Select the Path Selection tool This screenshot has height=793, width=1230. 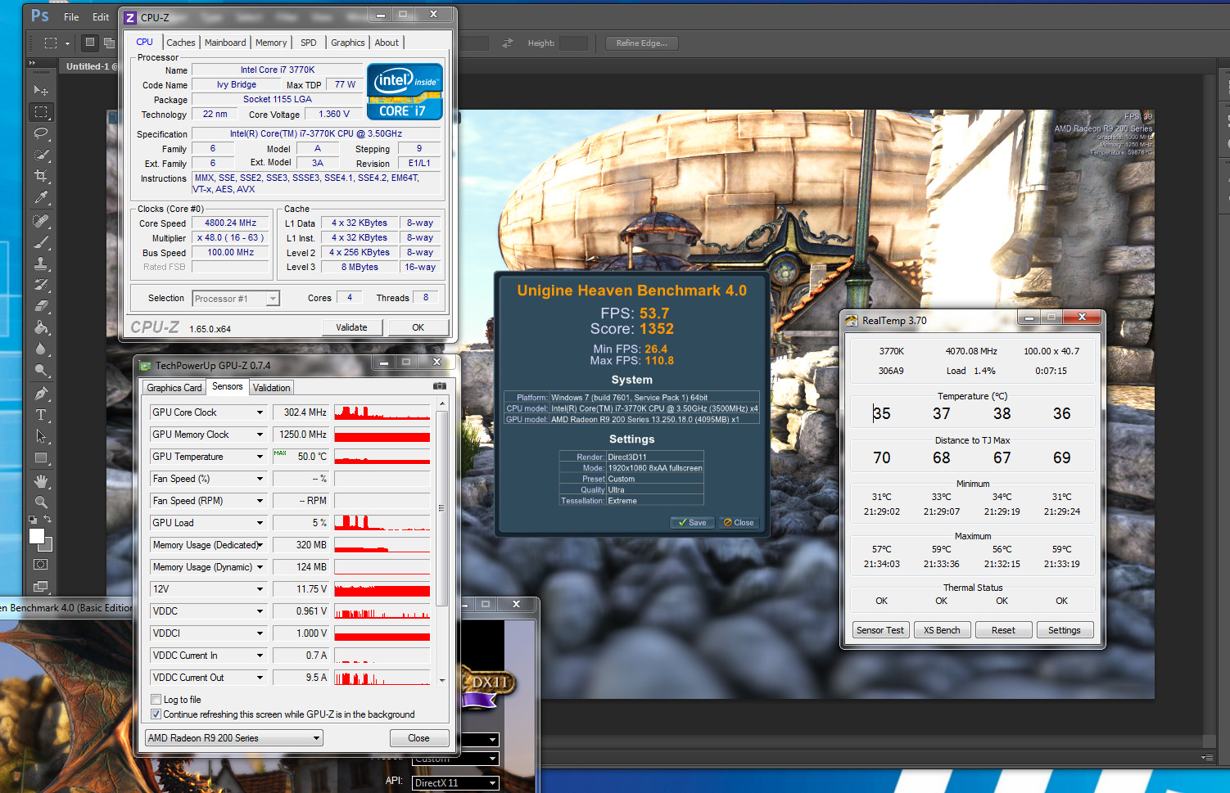click(41, 436)
